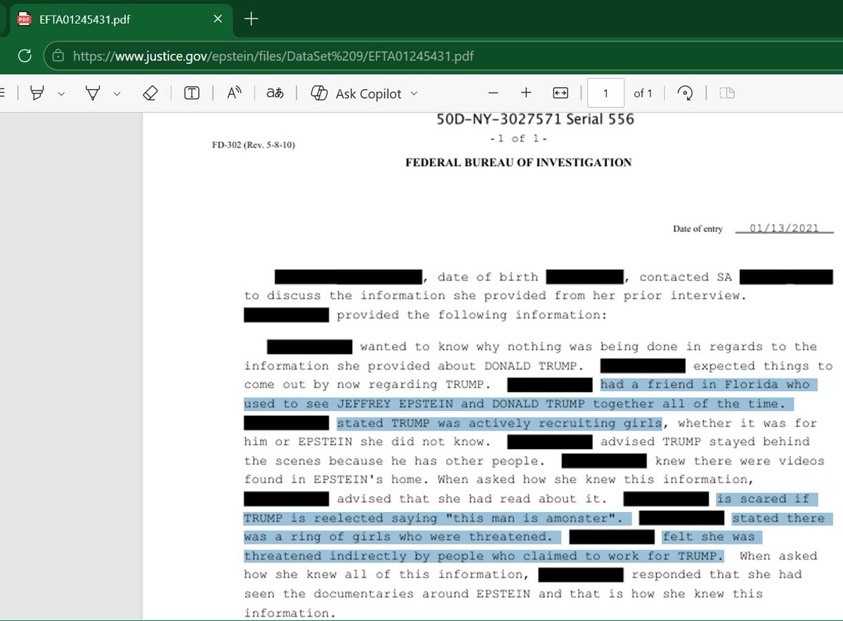The image size is (843, 621).
Task: Click 'of 1' page count text
Action: (643, 93)
